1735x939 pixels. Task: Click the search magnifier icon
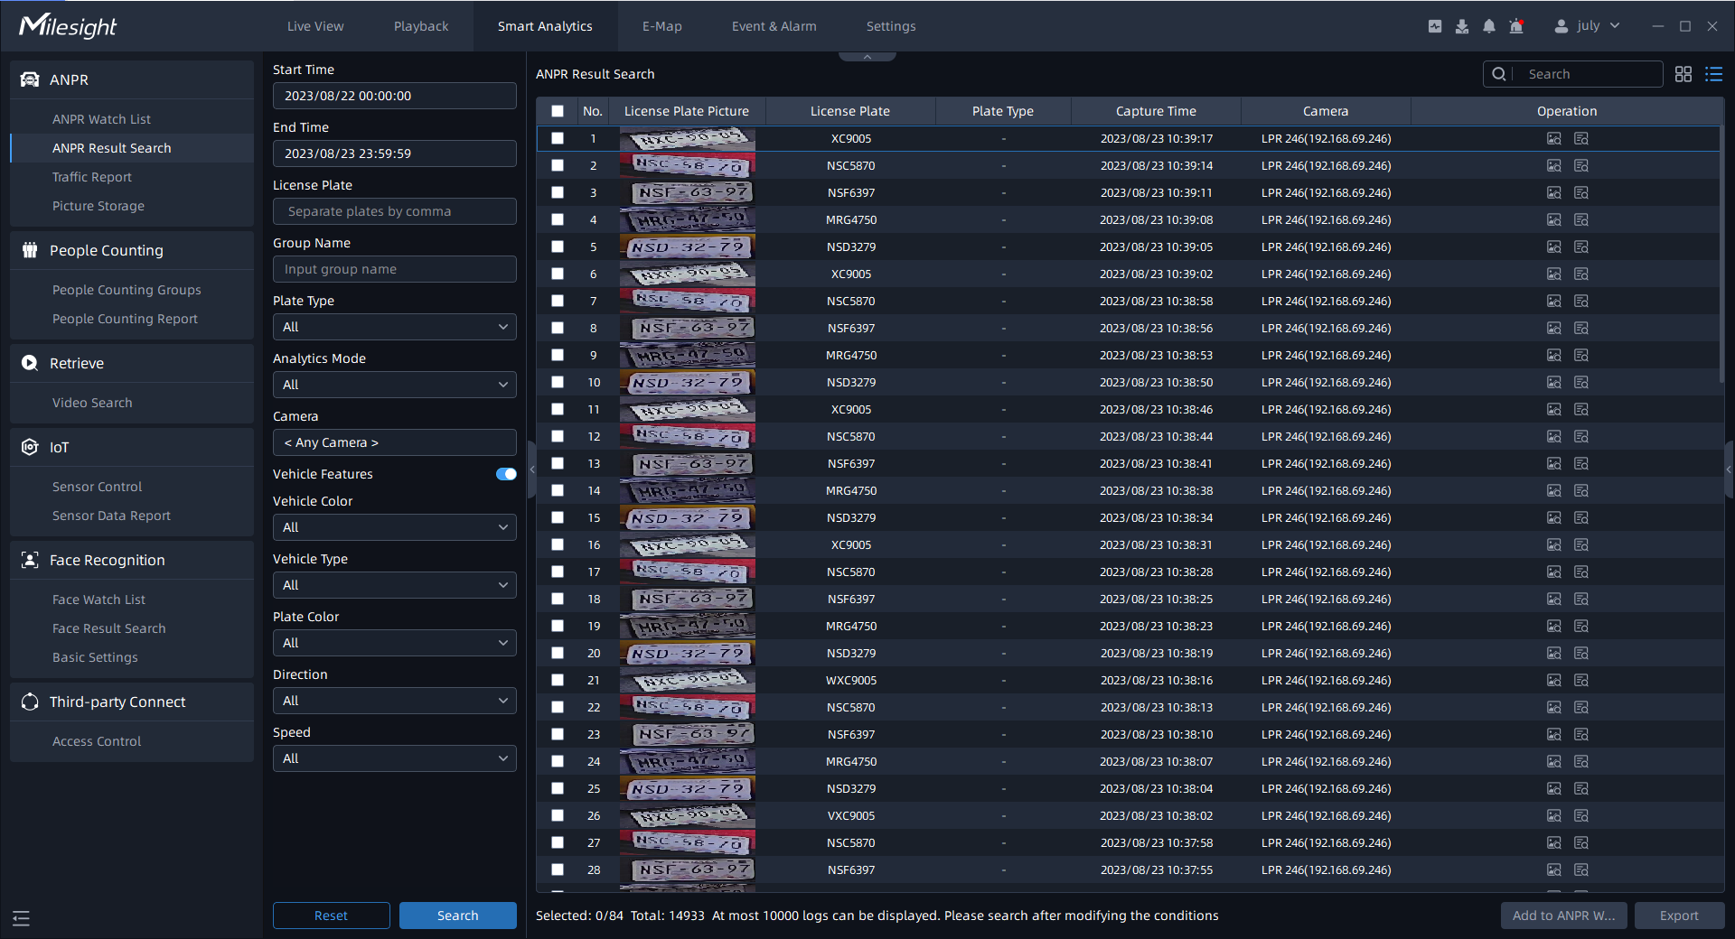(1499, 74)
